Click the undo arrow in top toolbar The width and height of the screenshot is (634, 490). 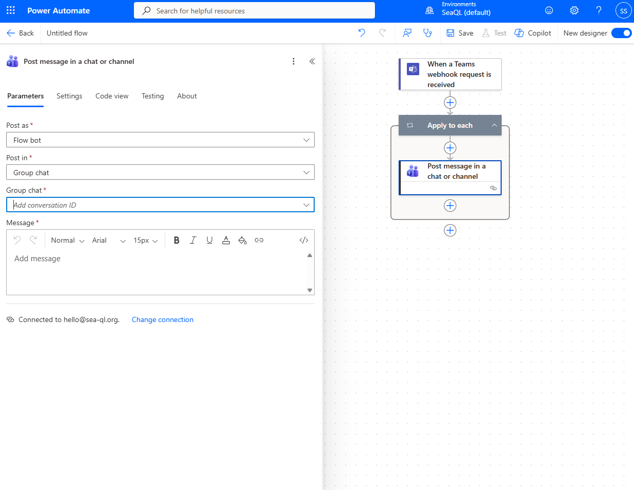click(362, 33)
